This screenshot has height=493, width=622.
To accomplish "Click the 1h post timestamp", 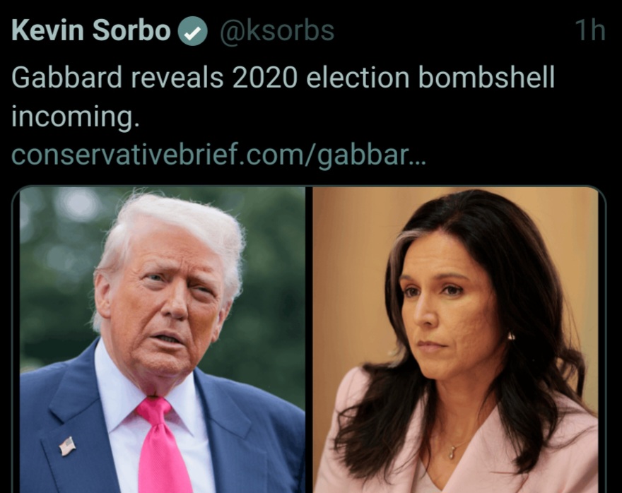I will coord(590,30).
